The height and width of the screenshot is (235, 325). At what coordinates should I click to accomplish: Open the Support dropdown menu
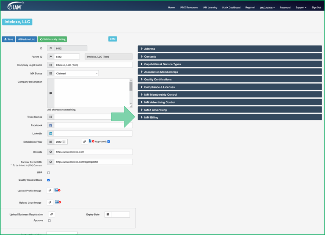(301, 8)
